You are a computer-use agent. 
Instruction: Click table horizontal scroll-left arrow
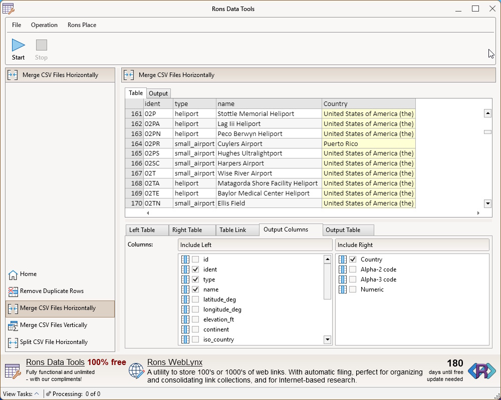click(148, 213)
